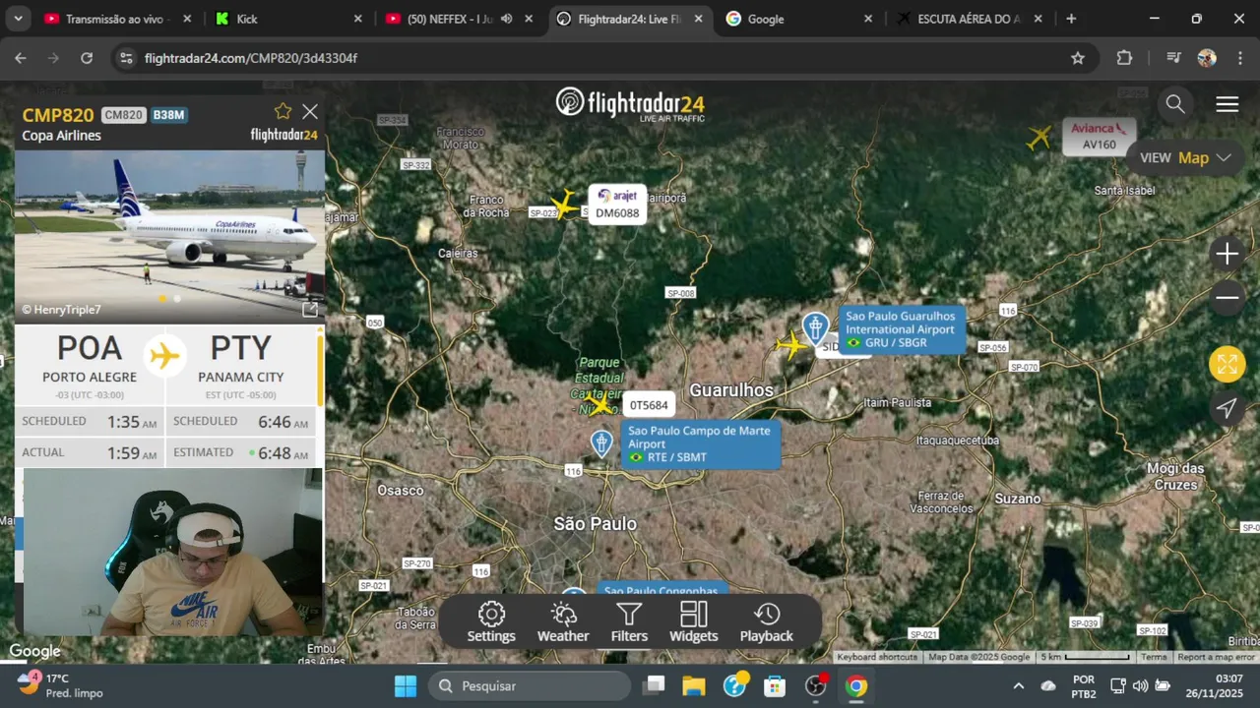Click the Flightradar24 logo at top

(x=630, y=103)
